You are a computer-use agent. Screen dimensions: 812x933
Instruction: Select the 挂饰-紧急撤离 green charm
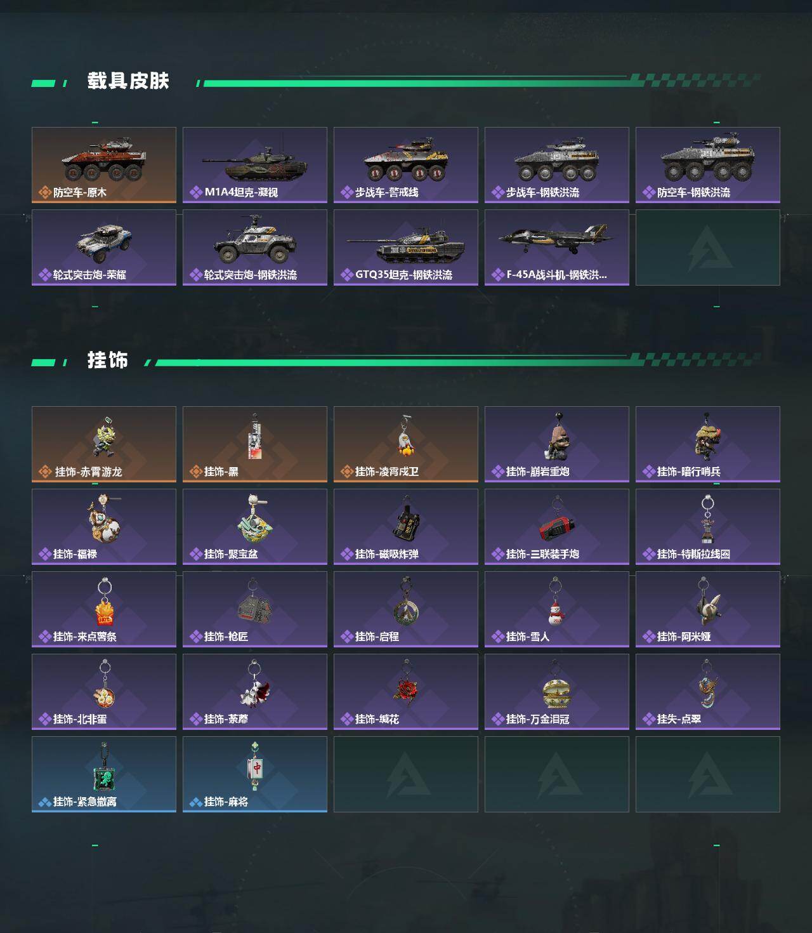coord(104,774)
